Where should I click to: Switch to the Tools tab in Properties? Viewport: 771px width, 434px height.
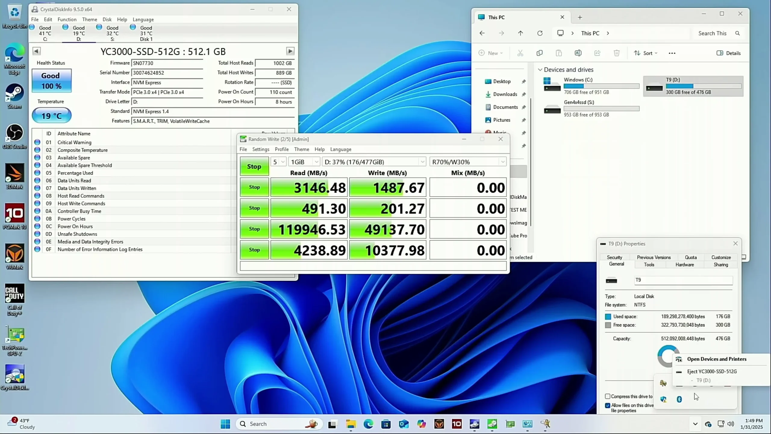pyautogui.click(x=649, y=265)
